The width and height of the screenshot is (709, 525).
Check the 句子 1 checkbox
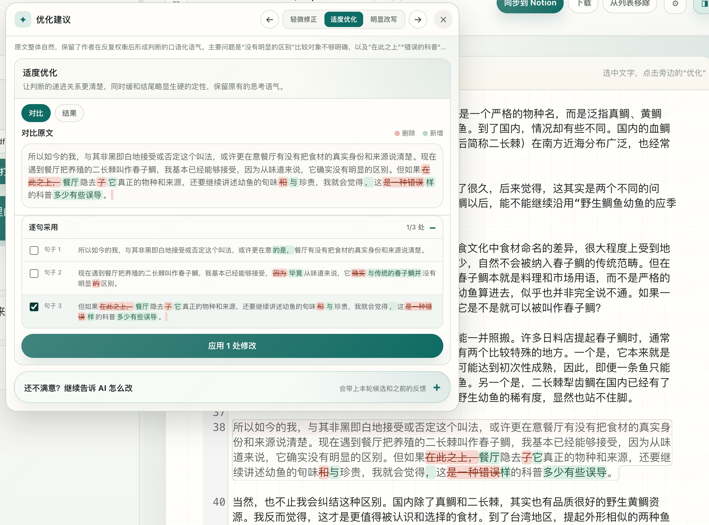coord(34,250)
